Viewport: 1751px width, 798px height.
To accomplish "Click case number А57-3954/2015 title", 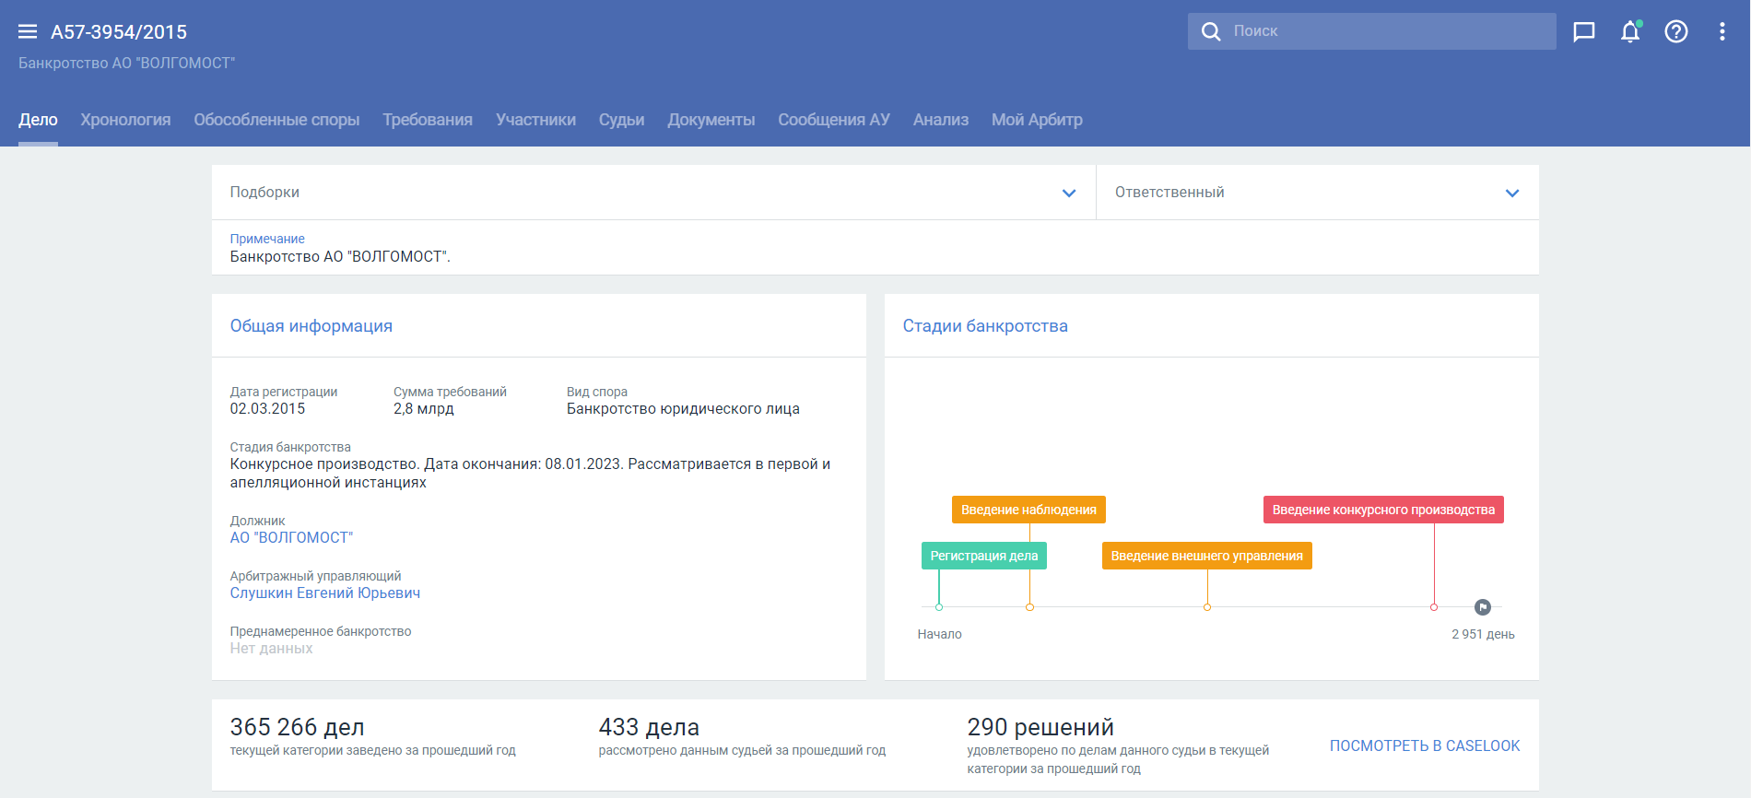I will point(119,32).
